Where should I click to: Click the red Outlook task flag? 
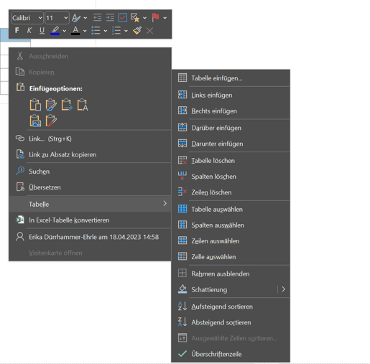155,17
